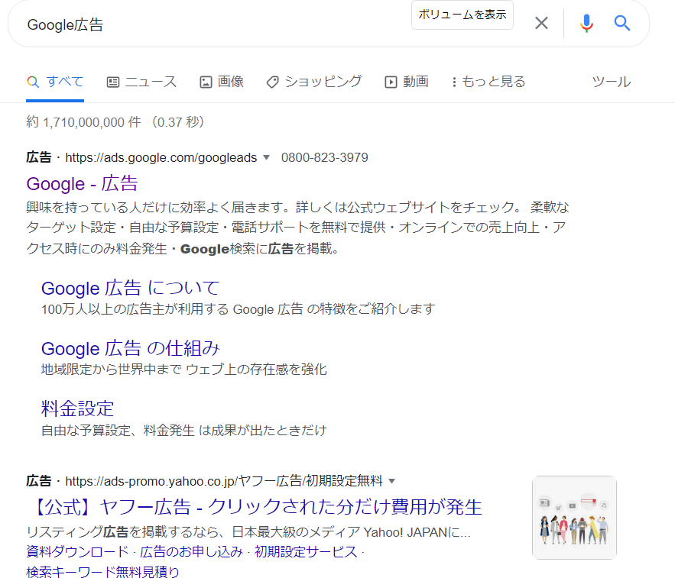Switch to the ニュース tab
Image resolution: width=675 pixels, height=578 pixels.
pyautogui.click(x=141, y=82)
